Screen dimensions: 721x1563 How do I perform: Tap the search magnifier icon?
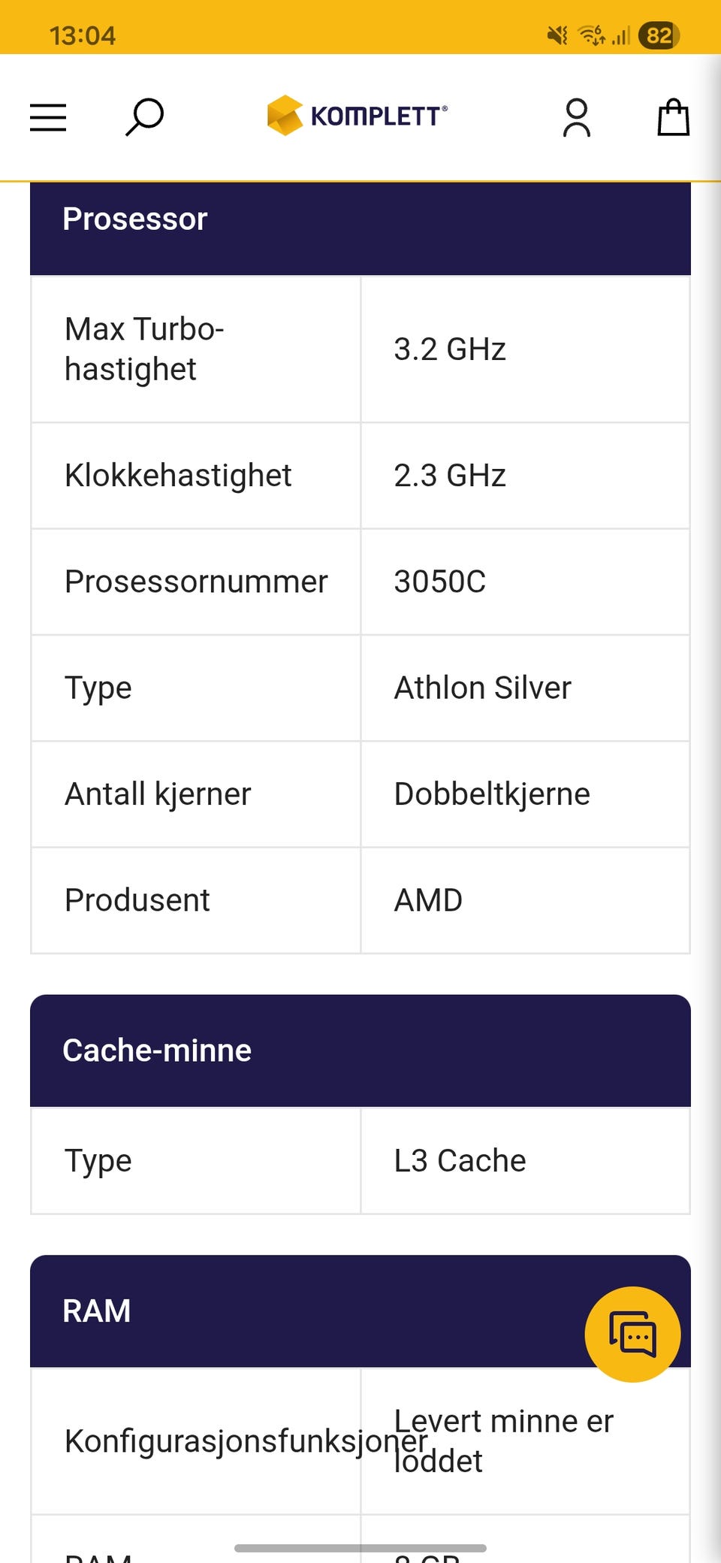coord(144,117)
